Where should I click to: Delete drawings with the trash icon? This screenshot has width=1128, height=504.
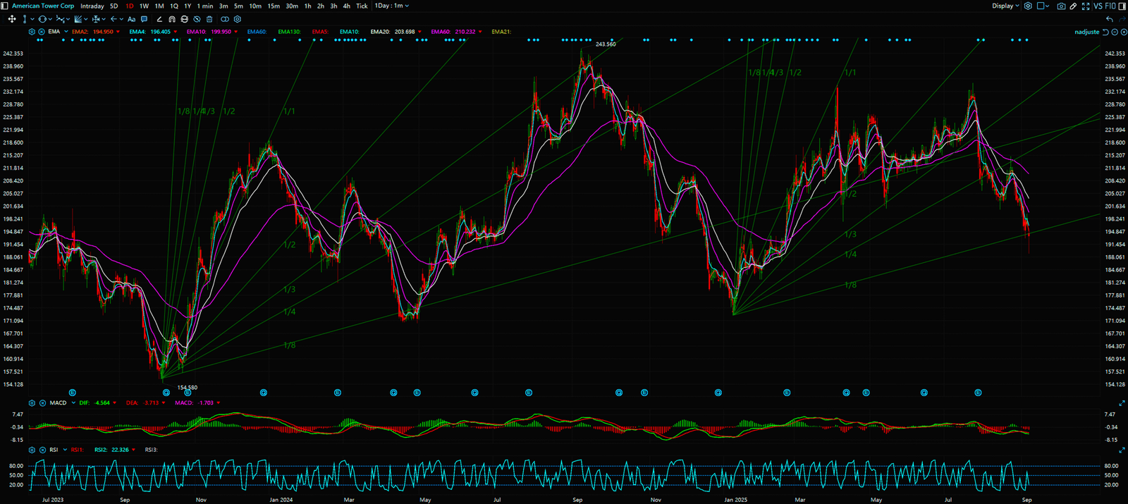click(x=209, y=19)
